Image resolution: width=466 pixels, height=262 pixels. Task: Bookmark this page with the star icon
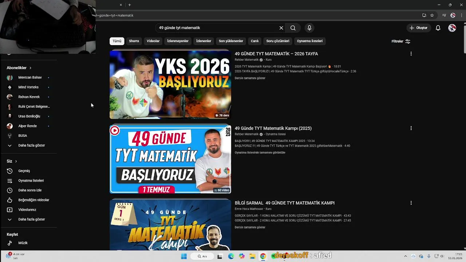click(432, 15)
